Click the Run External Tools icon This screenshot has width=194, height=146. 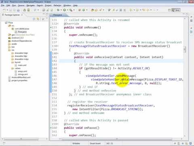tap(71, 10)
